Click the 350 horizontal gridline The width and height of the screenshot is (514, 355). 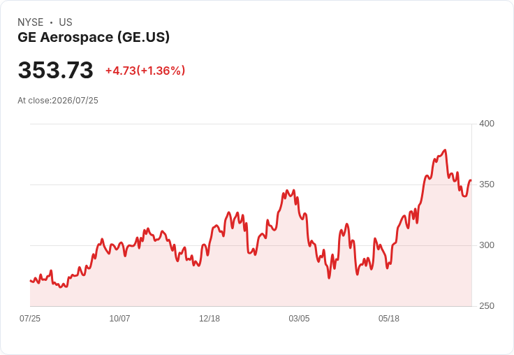click(x=251, y=184)
